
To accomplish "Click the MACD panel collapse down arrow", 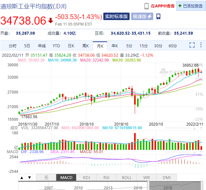I will (x=201, y=152).
